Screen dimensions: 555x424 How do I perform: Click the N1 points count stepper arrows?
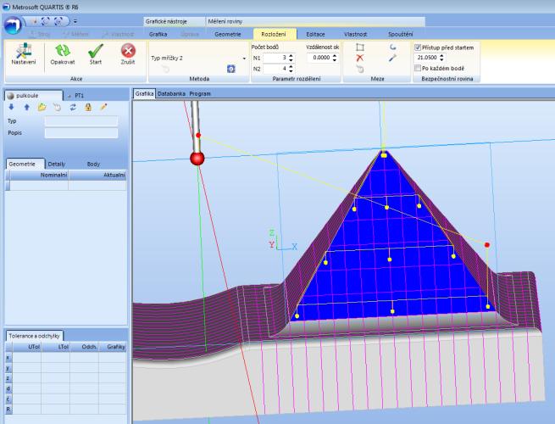291,58
